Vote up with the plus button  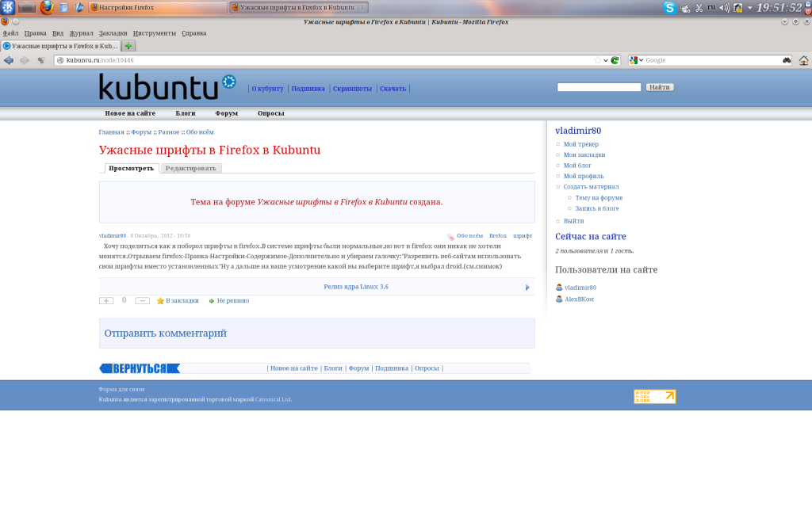106,300
